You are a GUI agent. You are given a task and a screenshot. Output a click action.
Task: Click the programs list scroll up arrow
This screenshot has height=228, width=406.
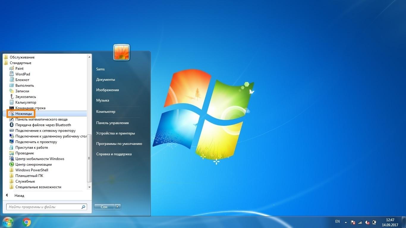(89, 56)
